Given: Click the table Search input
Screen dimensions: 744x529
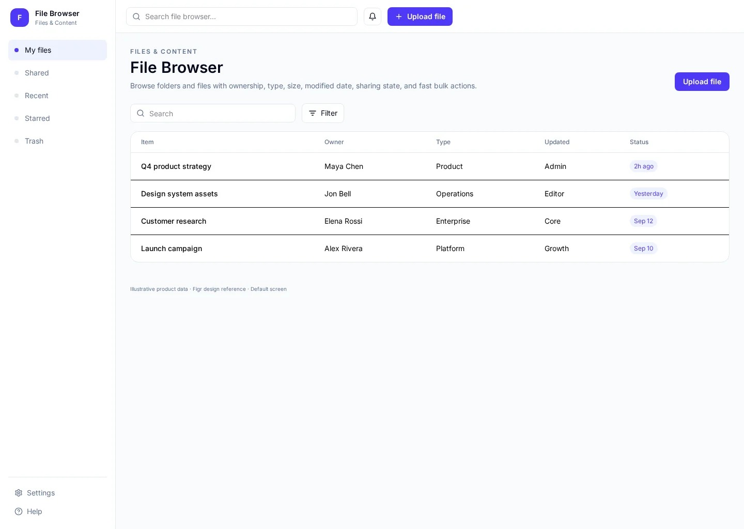Looking at the screenshot, I should (213, 113).
